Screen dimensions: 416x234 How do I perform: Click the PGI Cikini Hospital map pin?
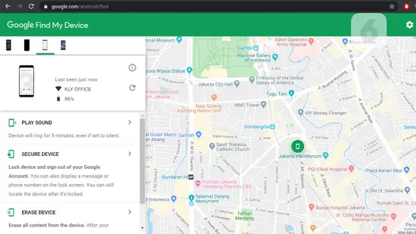pos(352,169)
